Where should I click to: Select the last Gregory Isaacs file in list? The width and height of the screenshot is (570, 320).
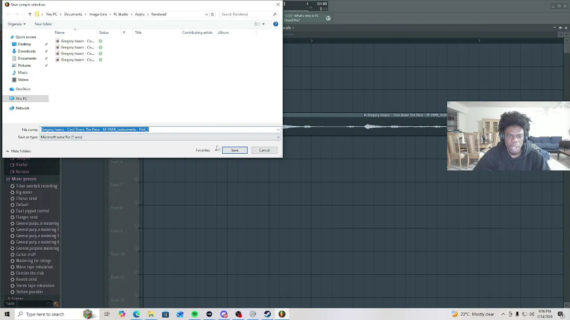click(77, 60)
